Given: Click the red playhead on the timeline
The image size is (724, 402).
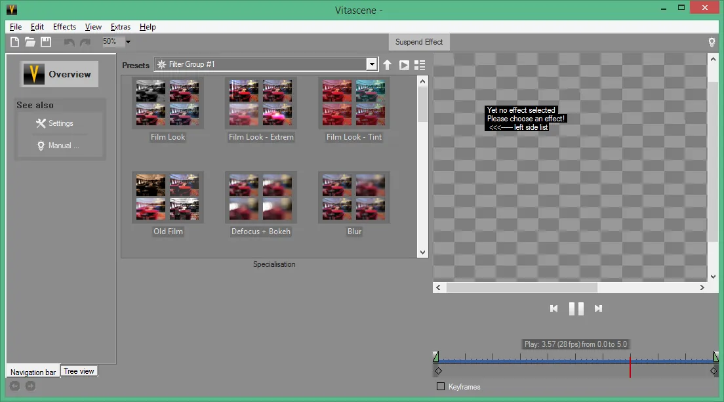Looking at the screenshot, I should click(630, 366).
